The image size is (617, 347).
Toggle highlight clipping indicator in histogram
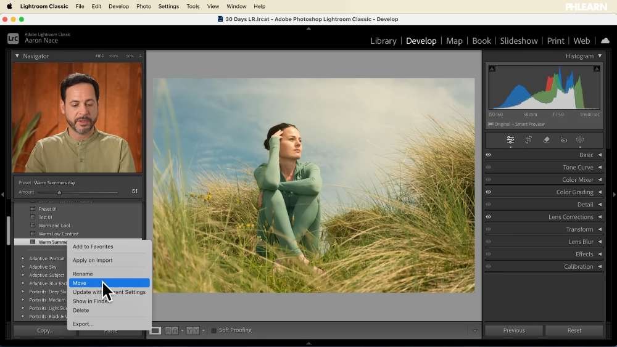[597, 69]
